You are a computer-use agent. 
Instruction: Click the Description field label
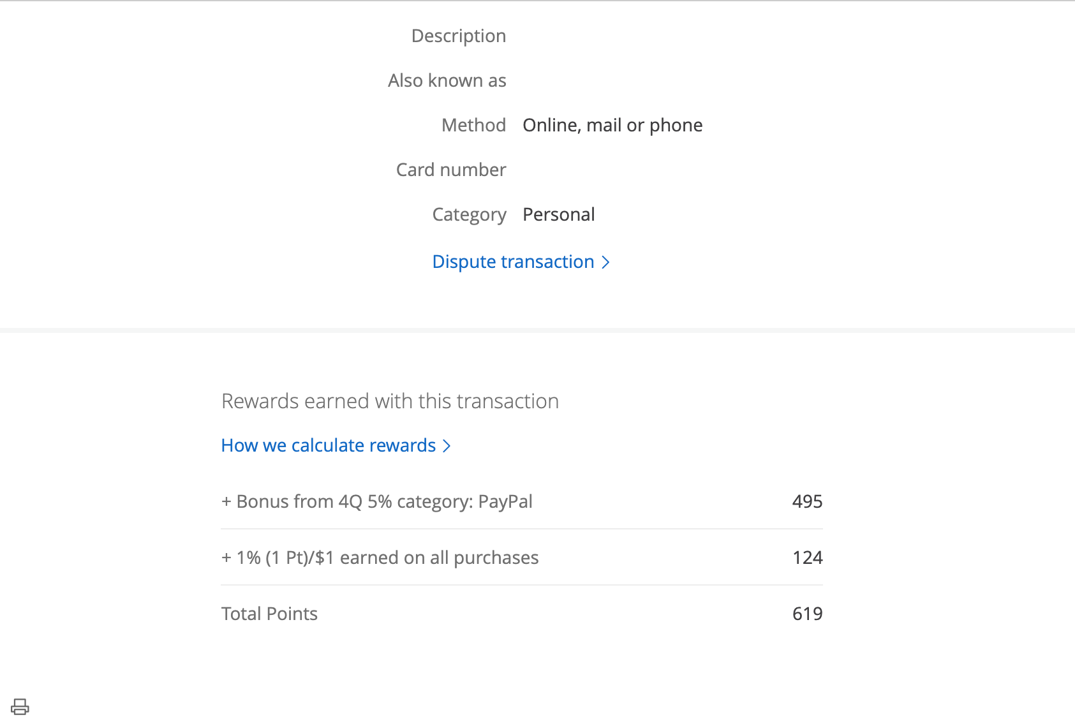tap(458, 36)
